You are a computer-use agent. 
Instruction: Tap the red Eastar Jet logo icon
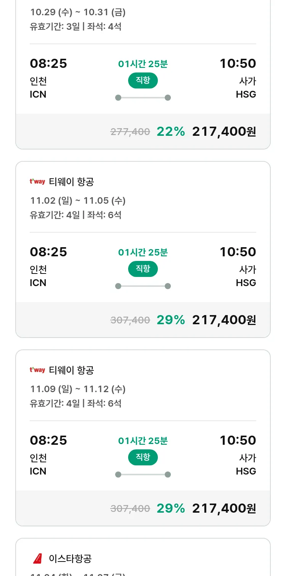point(38,559)
